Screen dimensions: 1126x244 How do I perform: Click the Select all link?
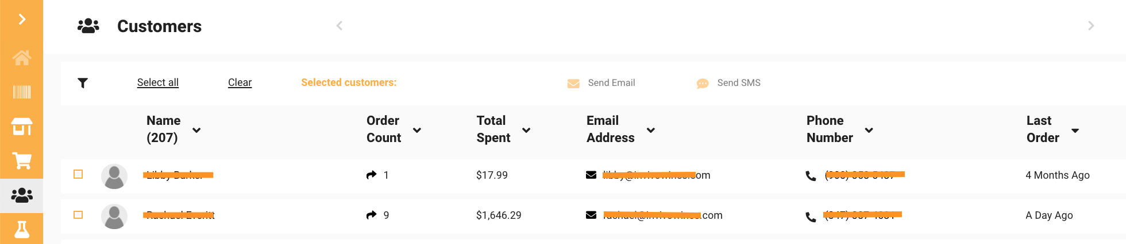click(158, 82)
